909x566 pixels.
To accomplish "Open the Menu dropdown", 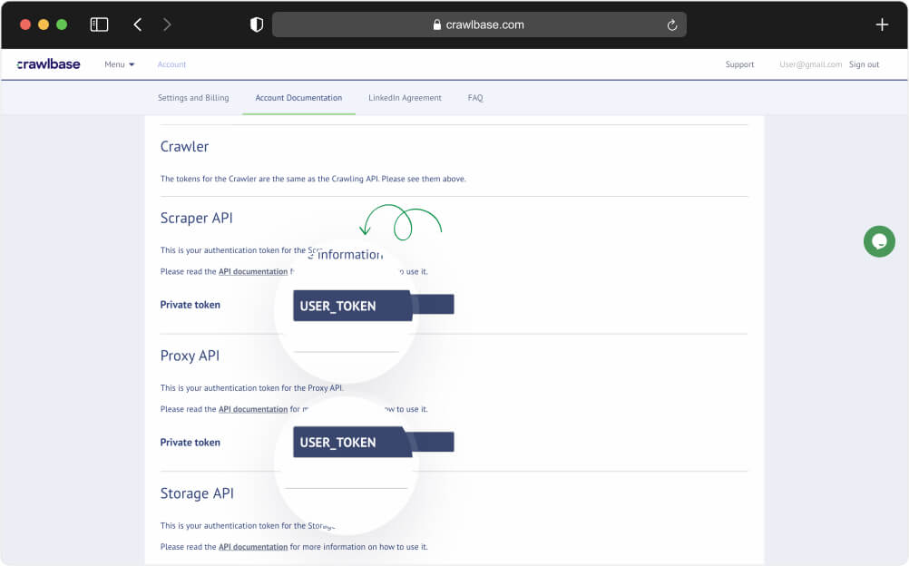I will coord(118,63).
